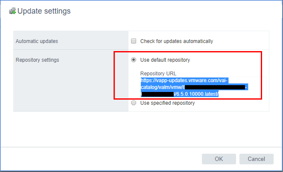Screen dimensions: 283x172
Task: Click the Repository settings label
Action: [x=38, y=60]
